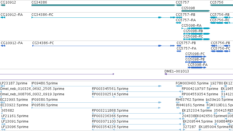Viewport: 233px width, 131px height.
Task: Click the 192780 feature label
Action: (217, 83)
